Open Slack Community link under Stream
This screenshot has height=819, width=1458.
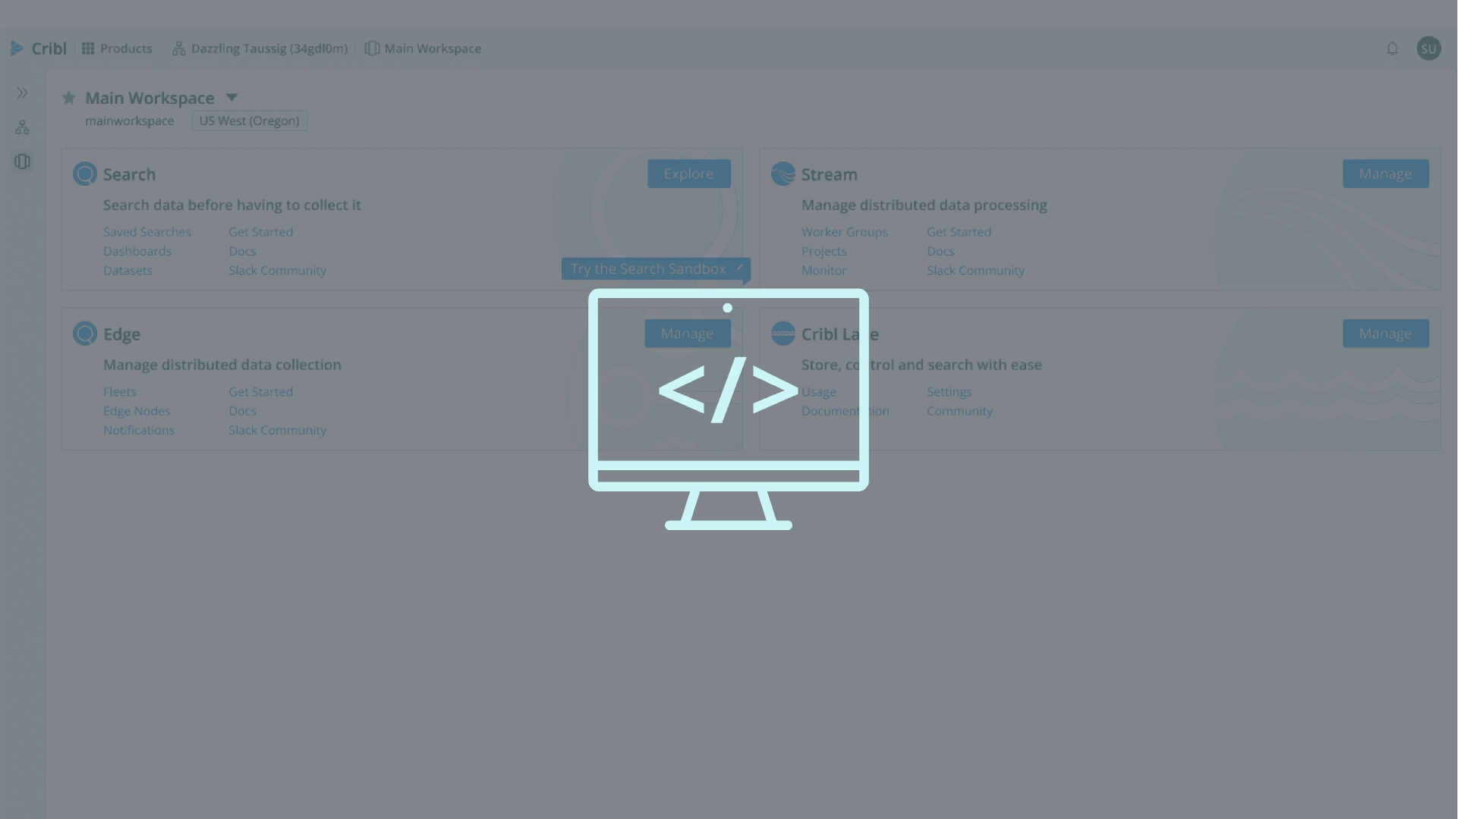[x=975, y=270]
